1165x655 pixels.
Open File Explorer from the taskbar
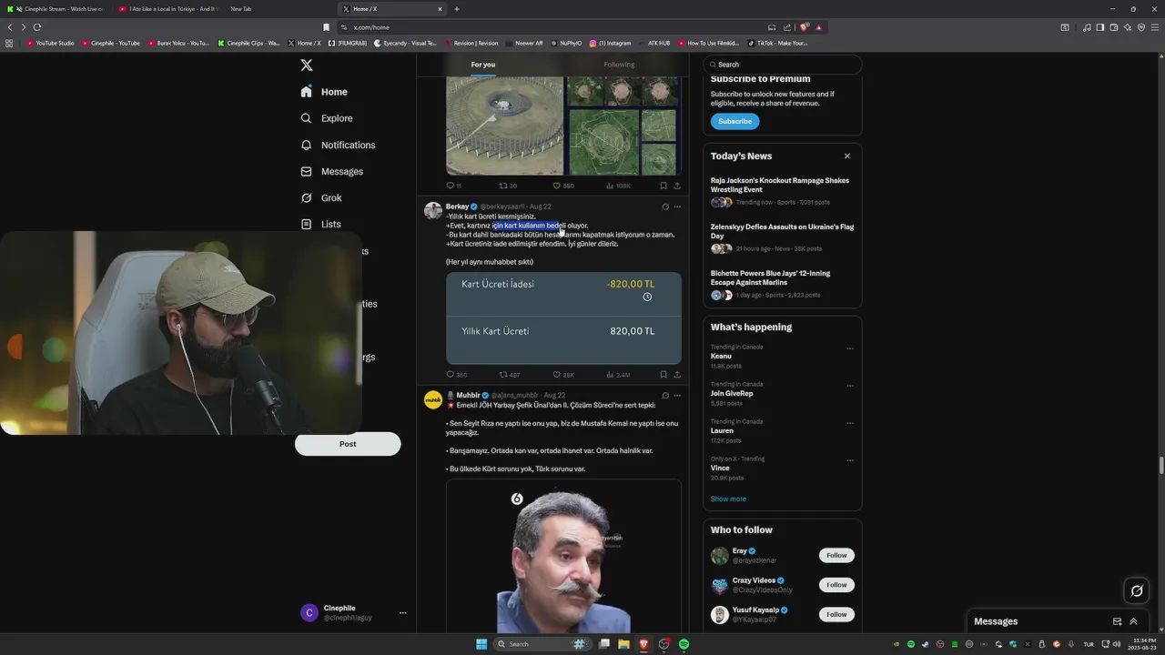623,644
